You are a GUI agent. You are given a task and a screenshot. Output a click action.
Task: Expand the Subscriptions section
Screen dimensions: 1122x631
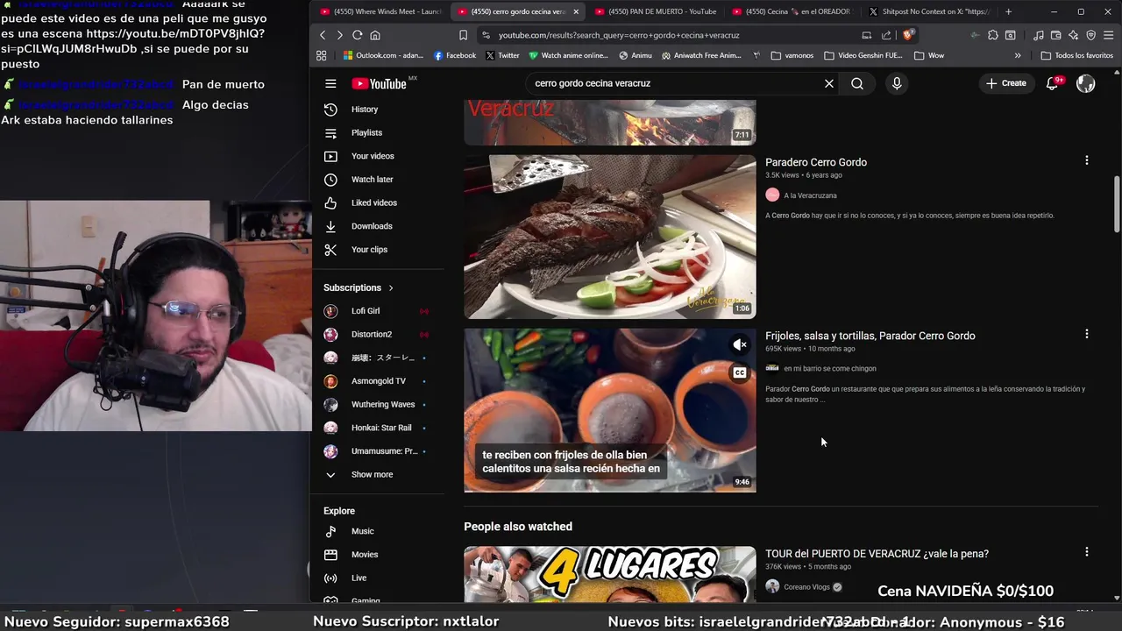coord(359,287)
